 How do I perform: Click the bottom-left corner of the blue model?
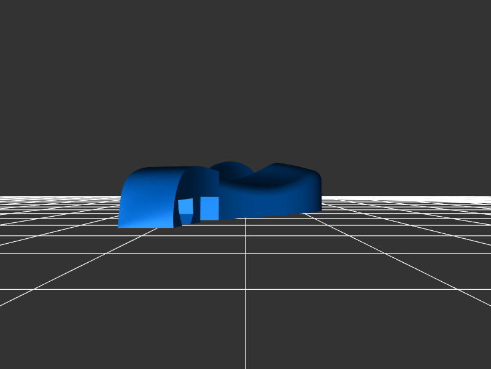click(120, 225)
